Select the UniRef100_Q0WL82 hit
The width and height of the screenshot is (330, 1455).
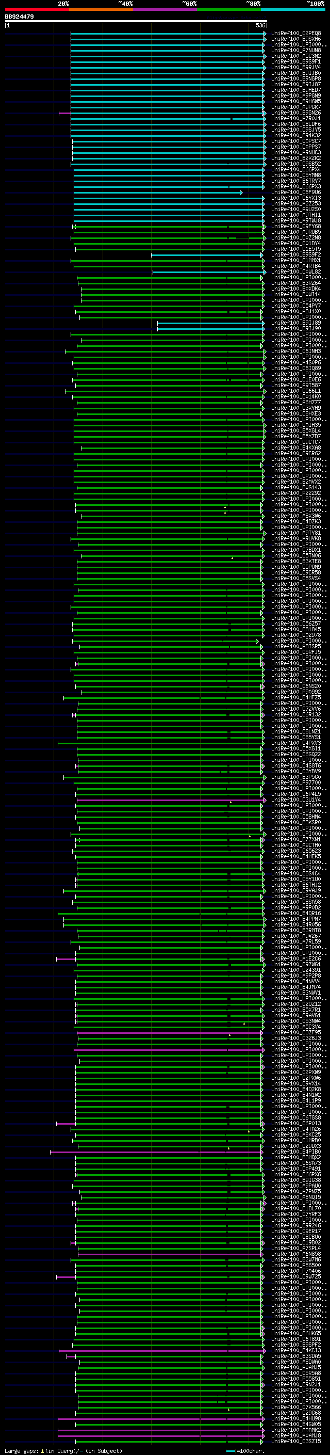295,271
